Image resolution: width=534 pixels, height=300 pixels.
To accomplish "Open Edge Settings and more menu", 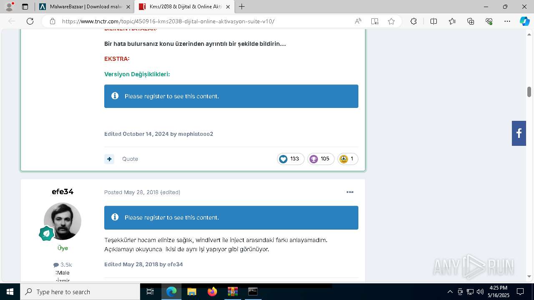I will pyautogui.click(x=507, y=21).
